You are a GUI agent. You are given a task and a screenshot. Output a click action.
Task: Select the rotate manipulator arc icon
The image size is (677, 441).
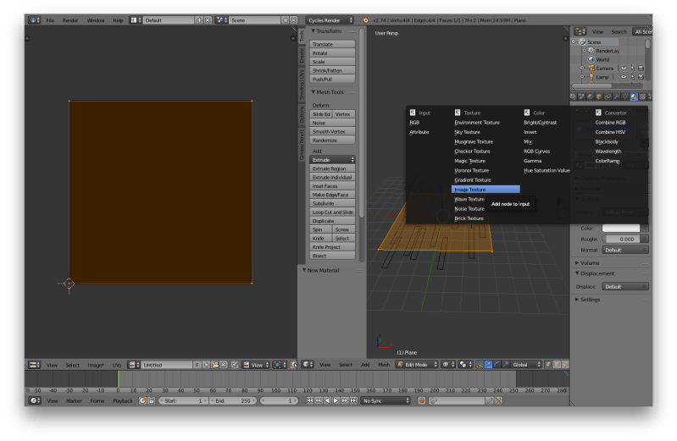click(x=497, y=365)
